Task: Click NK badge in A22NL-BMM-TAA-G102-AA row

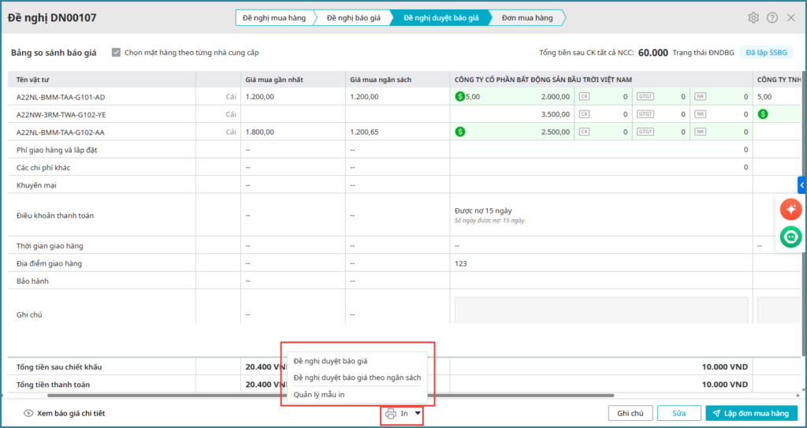Action: point(700,132)
